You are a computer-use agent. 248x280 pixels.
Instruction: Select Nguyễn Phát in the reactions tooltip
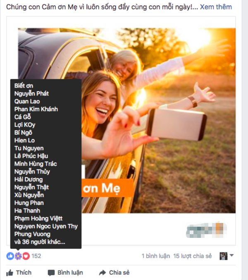(x=31, y=94)
